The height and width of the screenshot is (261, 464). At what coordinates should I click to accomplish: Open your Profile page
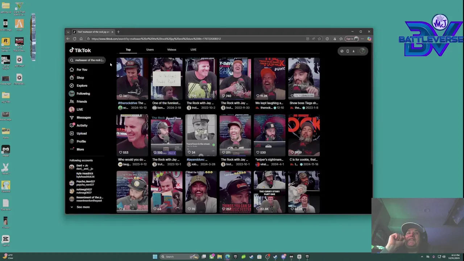[x=81, y=141]
